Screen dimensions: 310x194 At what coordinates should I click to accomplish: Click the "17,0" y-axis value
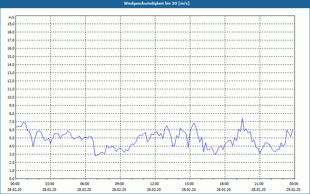tap(11, 40)
